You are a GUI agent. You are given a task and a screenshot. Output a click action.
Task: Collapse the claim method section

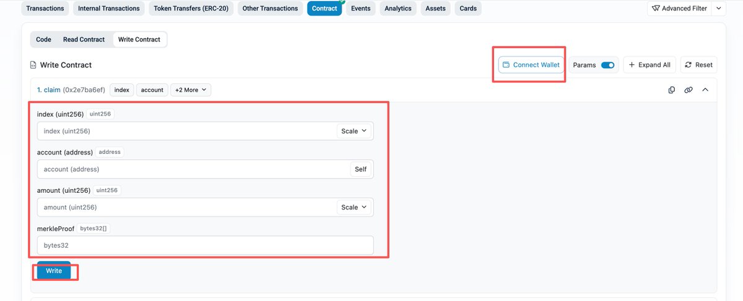click(705, 90)
